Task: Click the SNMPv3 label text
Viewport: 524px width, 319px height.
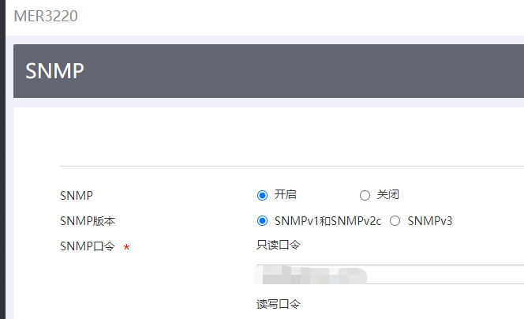Action: click(430, 221)
